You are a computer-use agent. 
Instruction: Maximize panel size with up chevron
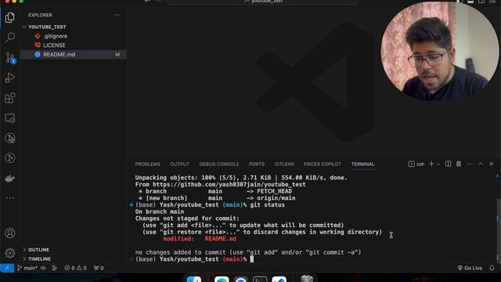pos(480,164)
